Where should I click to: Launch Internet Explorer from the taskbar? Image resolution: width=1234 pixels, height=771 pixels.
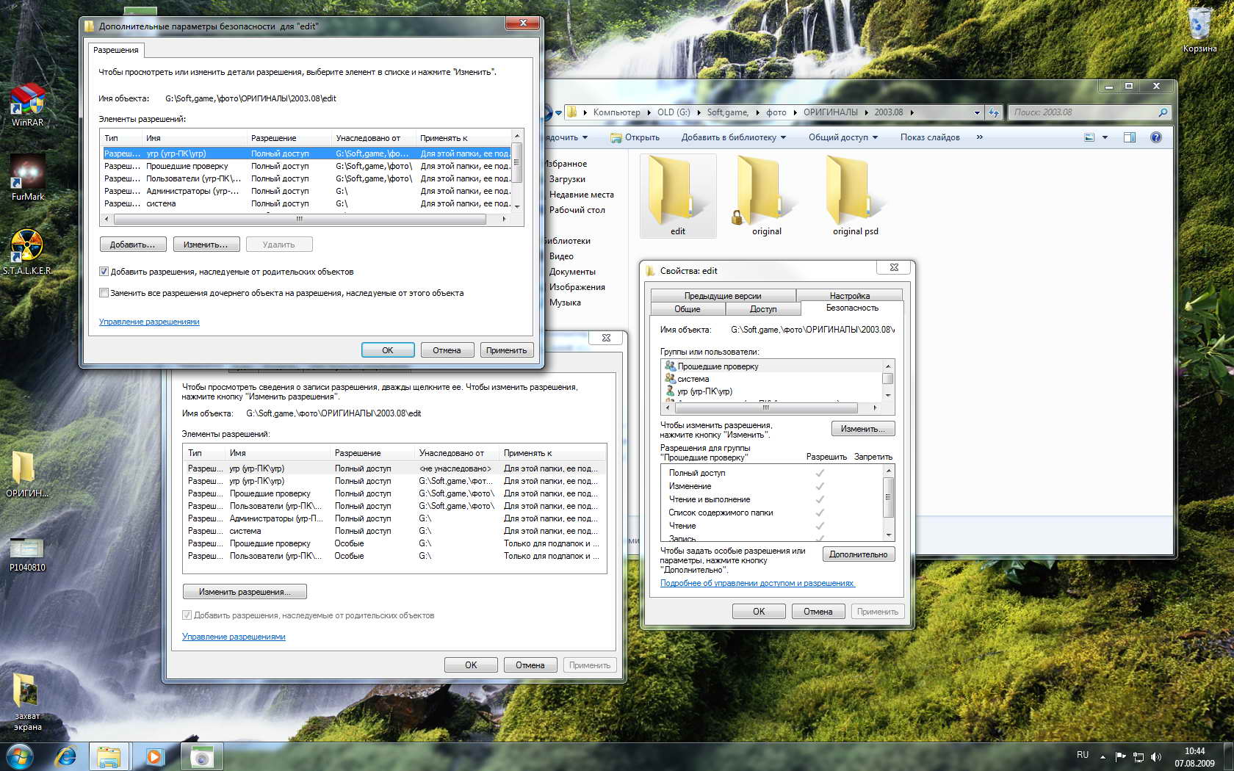(66, 756)
